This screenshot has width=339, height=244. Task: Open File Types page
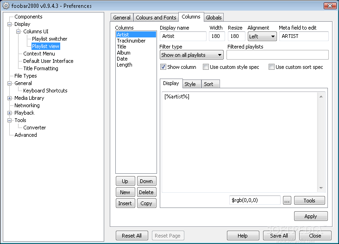tap(25, 76)
